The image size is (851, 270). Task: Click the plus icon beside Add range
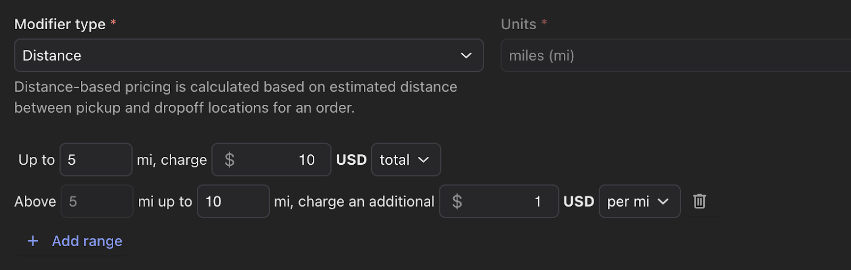coord(33,241)
